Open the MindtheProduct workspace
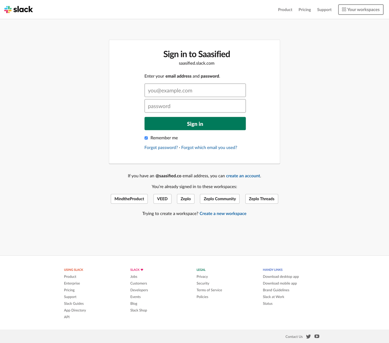The height and width of the screenshot is (343, 389). click(x=129, y=199)
